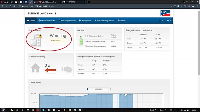Image resolution: width=200 pixels, height=112 pixels.
Task: Open the Opera Menü button
Action: pos(5,2)
